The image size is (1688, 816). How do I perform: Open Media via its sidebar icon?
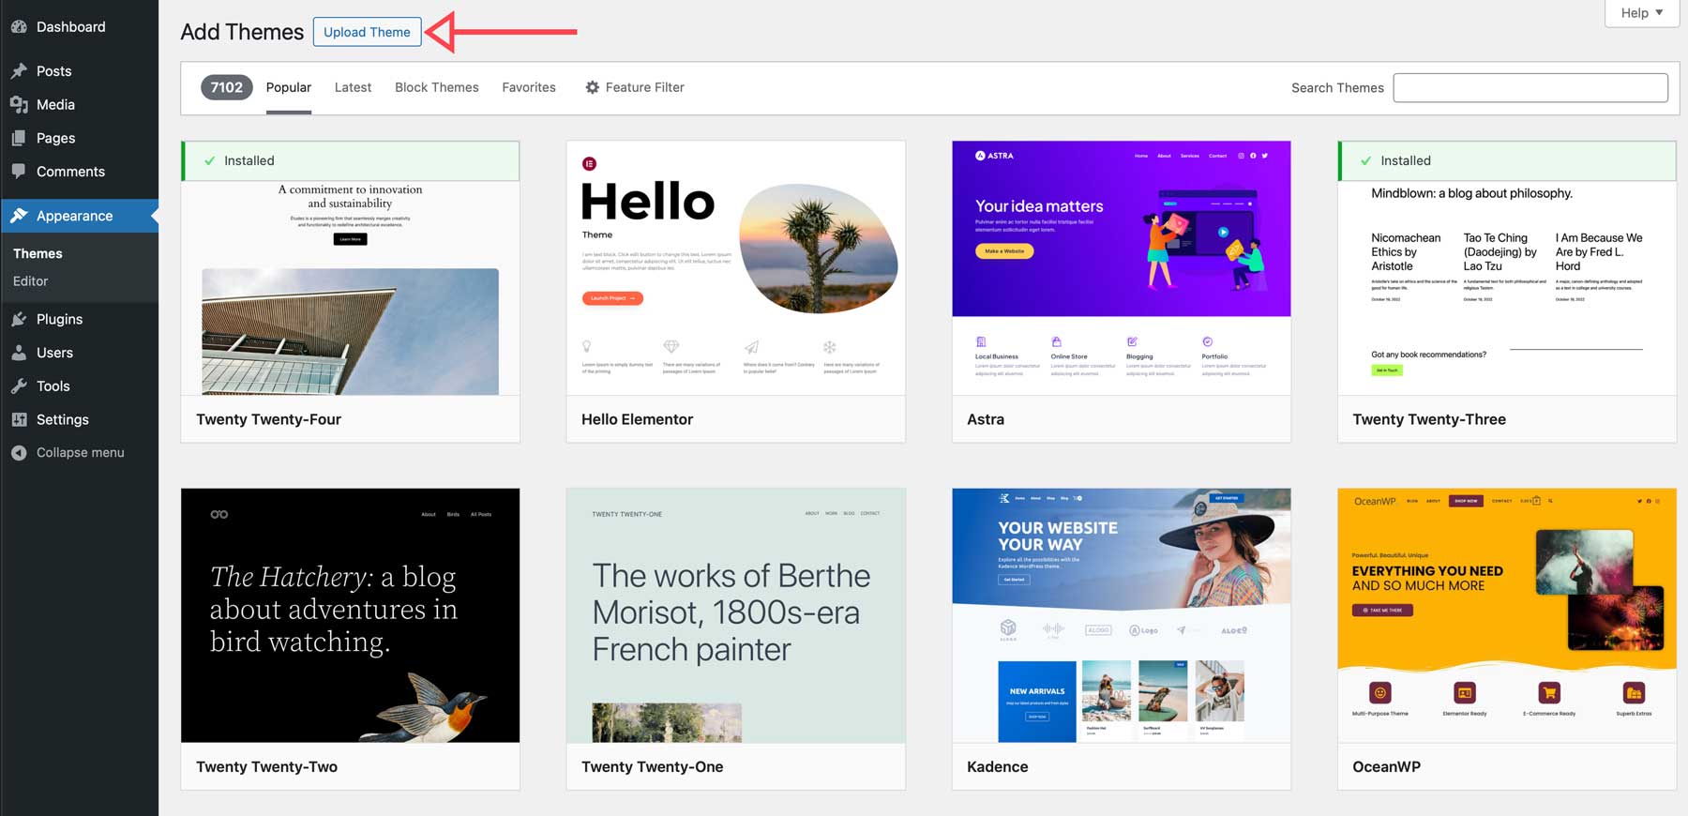(19, 105)
